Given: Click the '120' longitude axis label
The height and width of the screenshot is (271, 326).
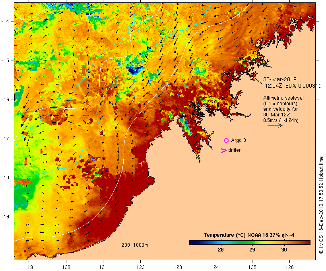Looking at the screenshot, I should [66, 267].
